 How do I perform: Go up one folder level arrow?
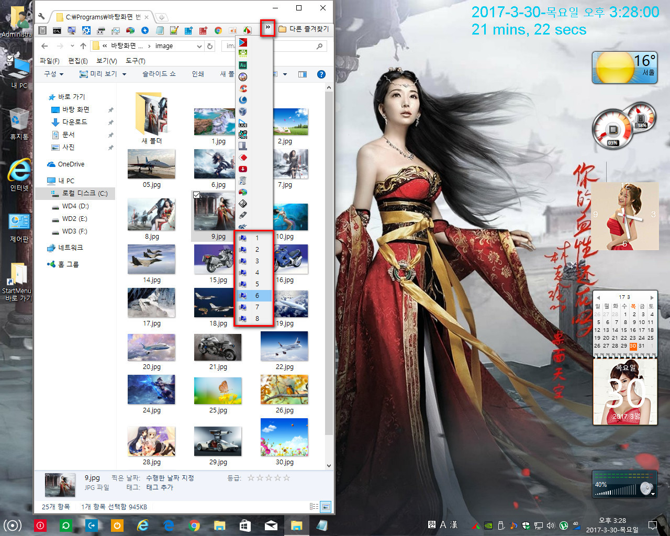[83, 46]
